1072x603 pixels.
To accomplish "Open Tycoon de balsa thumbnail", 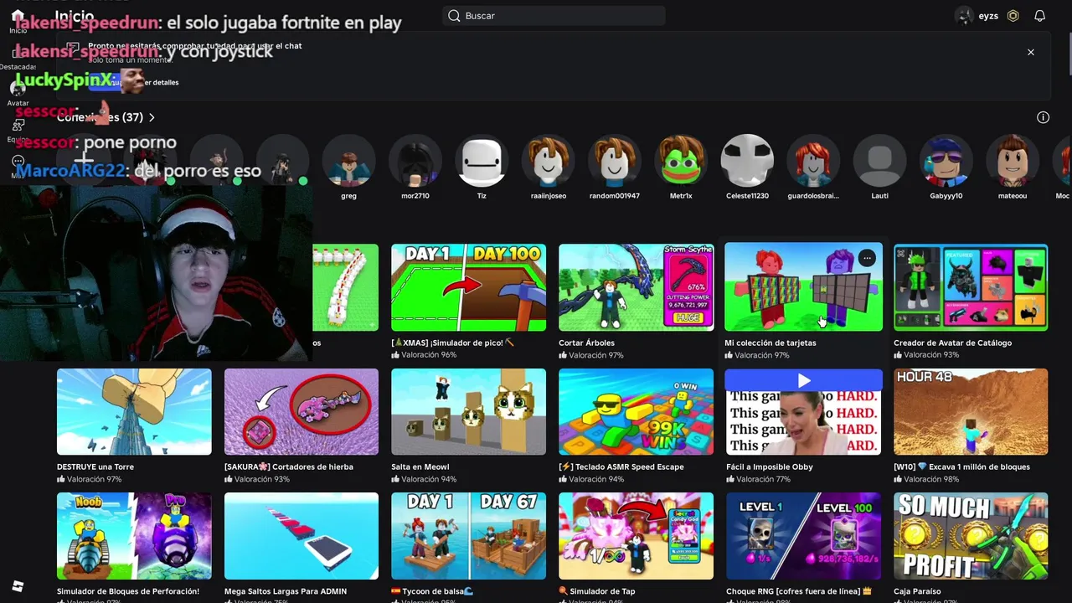I will click(468, 536).
